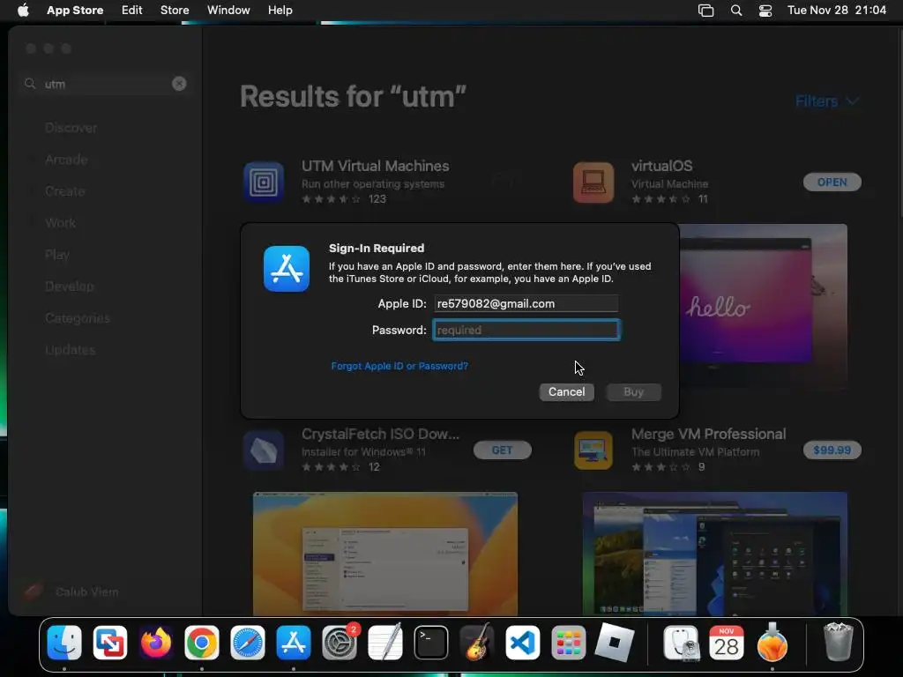
Task: Open Launchpad from the Dock
Action: tap(569, 643)
